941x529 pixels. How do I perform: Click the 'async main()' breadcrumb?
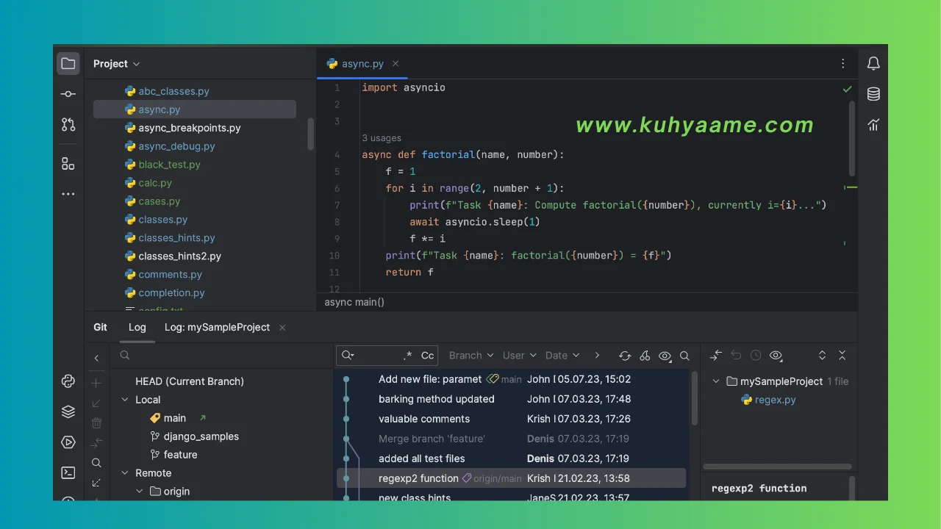coord(354,302)
